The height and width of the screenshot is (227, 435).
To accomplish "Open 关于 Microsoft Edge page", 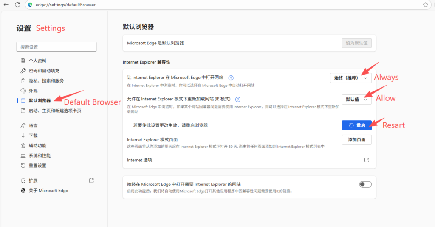I will click(48, 191).
